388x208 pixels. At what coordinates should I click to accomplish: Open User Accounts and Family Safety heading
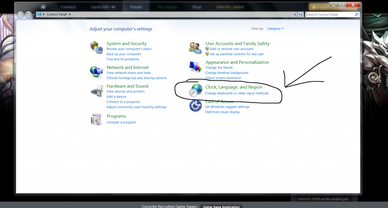[237, 43]
